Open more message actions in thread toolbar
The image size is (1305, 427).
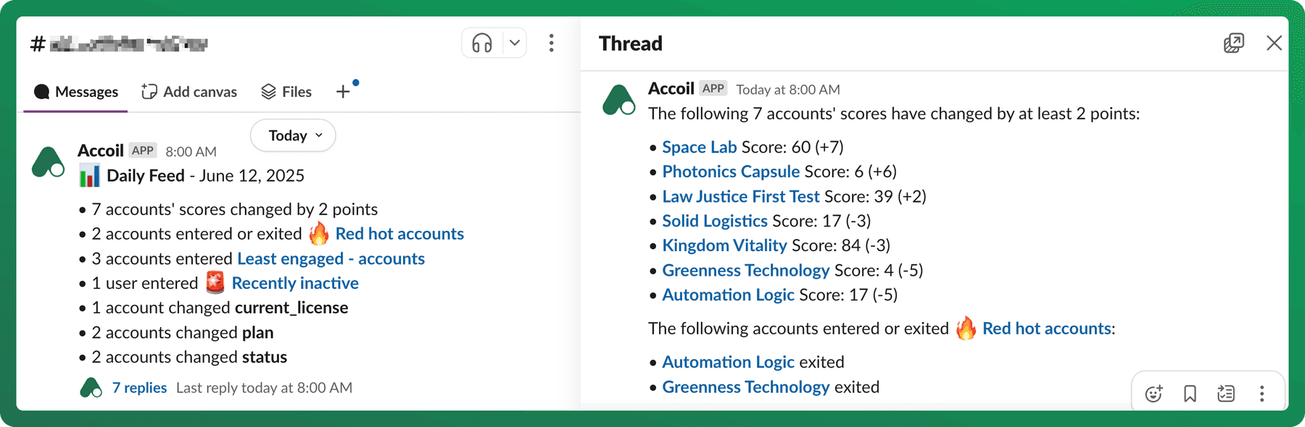[1262, 393]
